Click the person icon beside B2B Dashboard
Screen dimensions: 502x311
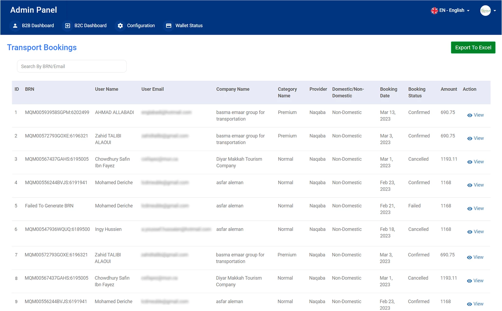point(15,25)
